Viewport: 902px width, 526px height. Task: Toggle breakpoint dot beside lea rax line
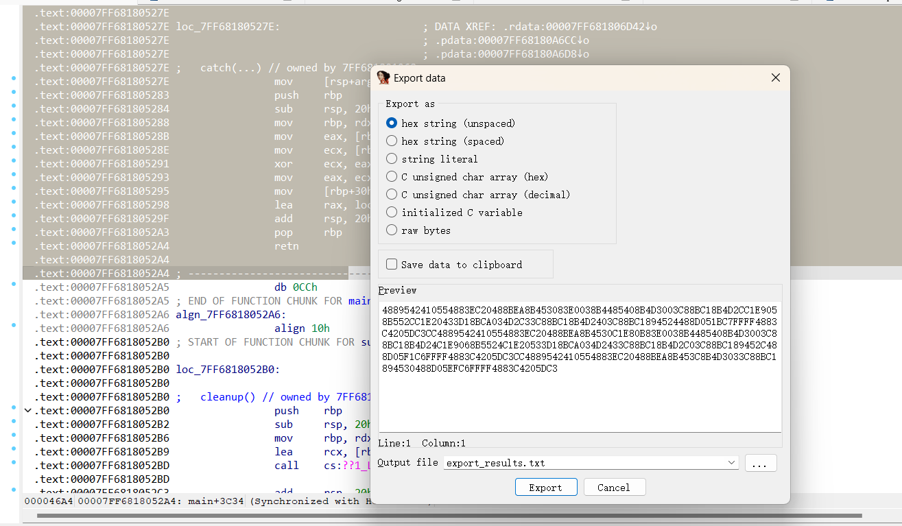coord(14,202)
